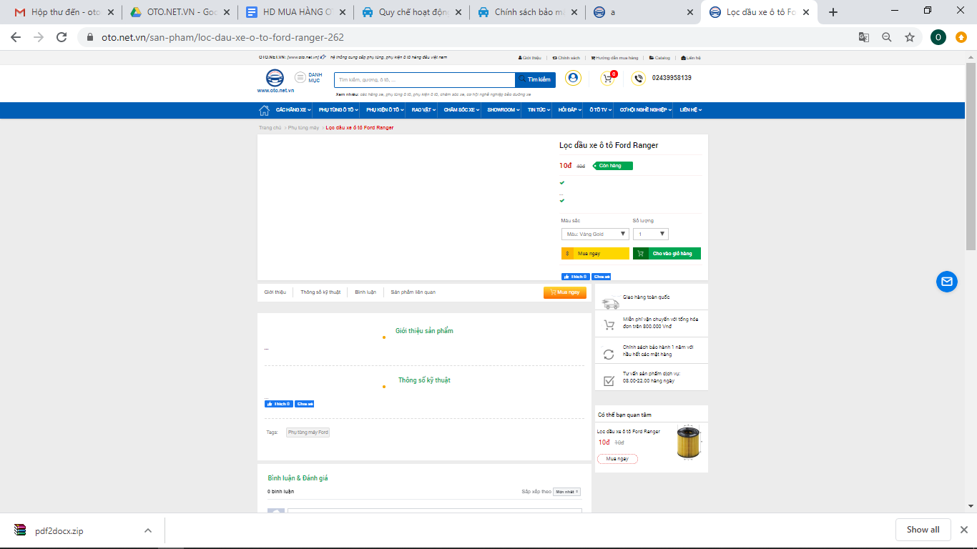The height and width of the screenshot is (549, 977).
Task: Click inside the product search field
Action: pos(425,80)
